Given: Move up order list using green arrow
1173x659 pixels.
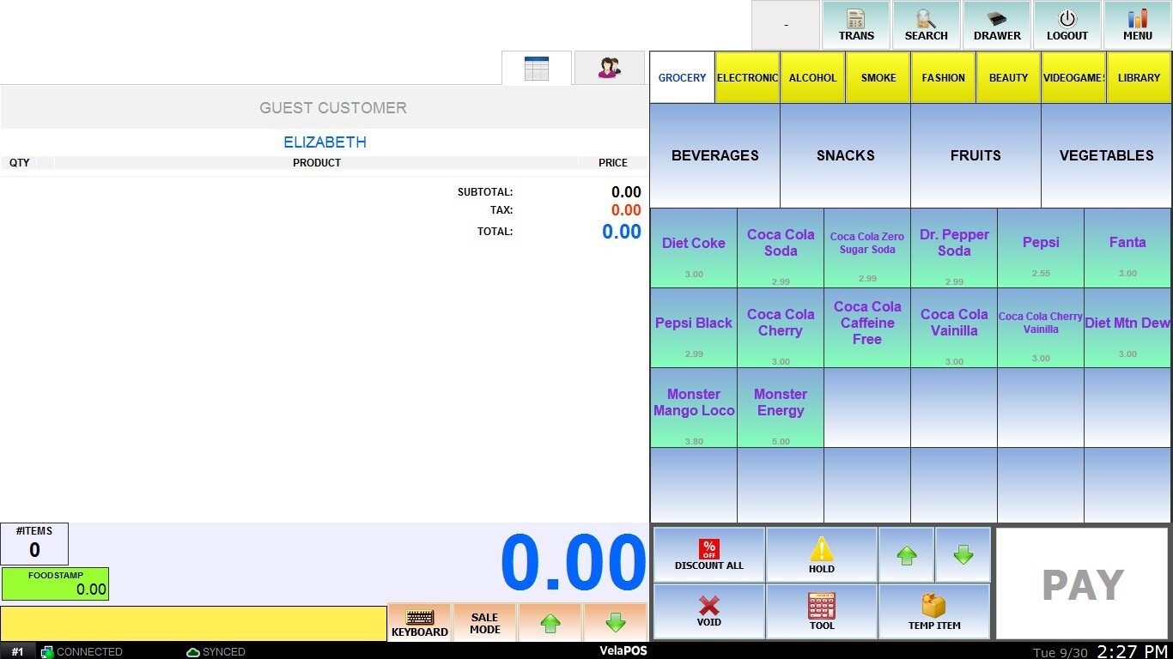Looking at the screenshot, I should (x=550, y=623).
